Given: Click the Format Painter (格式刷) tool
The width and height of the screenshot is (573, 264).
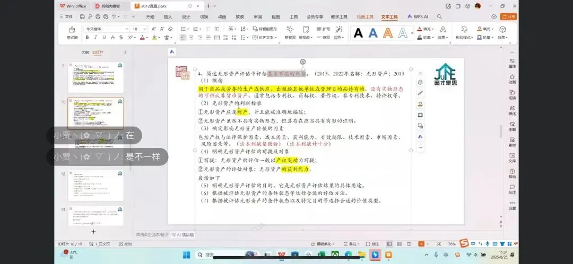Looking at the screenshot, I should pyautogui.click(x=72, y=33).
